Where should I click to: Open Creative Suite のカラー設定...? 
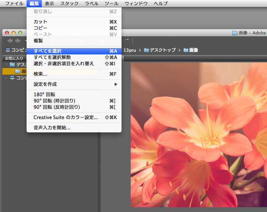74,117
